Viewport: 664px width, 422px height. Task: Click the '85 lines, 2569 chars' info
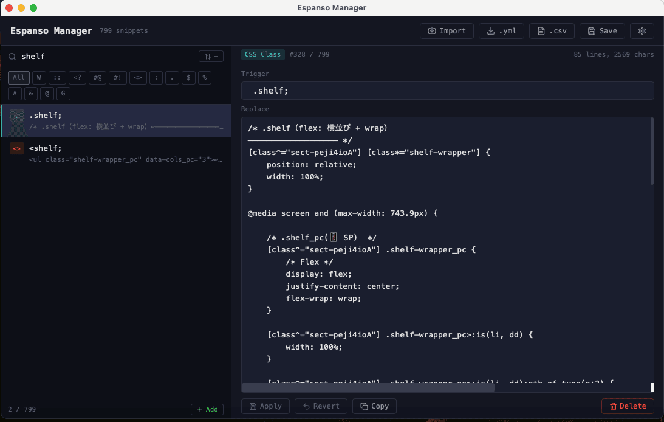point(614,54)
